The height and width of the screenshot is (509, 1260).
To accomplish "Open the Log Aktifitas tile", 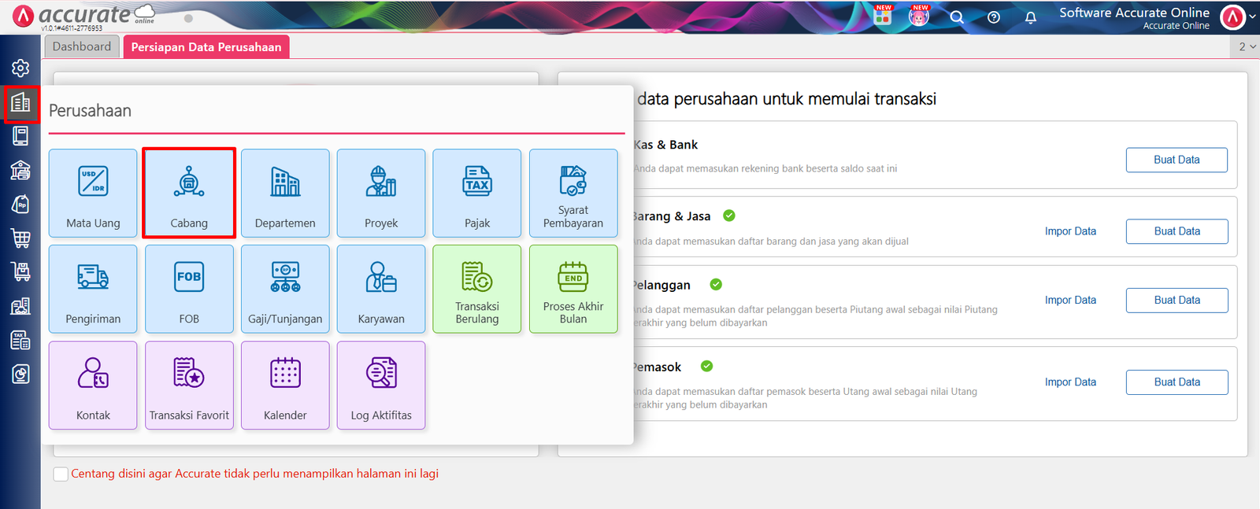I will tap(381, 385).
